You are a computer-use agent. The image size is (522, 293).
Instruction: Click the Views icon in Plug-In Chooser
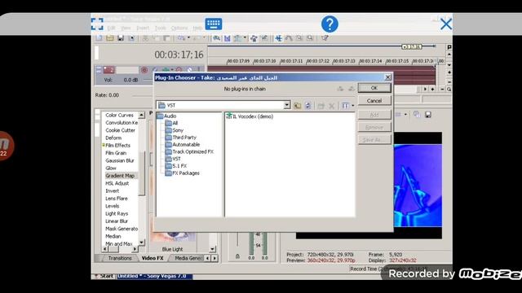[x=345, y=106]
